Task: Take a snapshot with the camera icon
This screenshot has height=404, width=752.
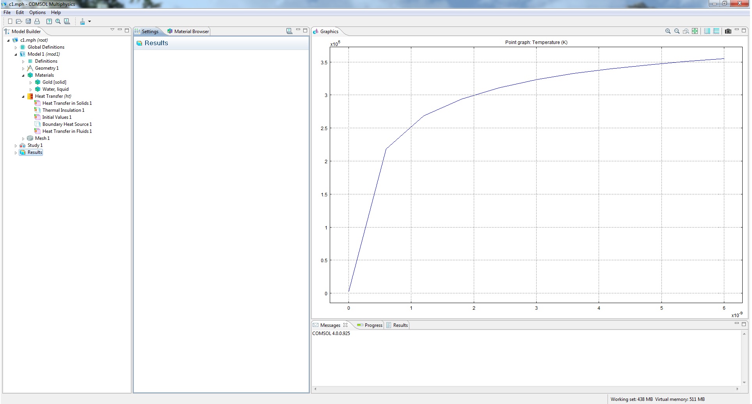Action: [x=728, y=31]
